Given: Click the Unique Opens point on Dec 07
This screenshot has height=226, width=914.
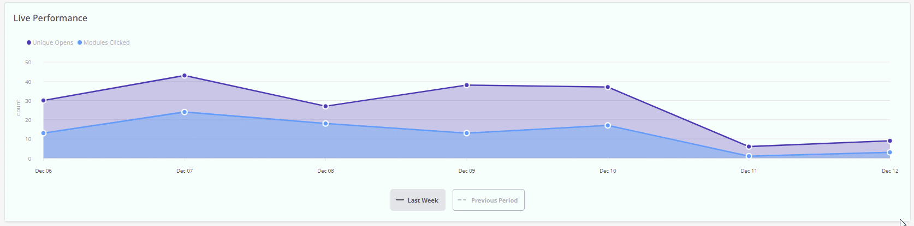Looking at the screenshot, I should 185,76.
